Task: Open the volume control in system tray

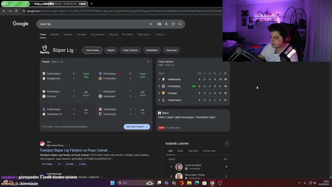Action: [x=315, y=183]
